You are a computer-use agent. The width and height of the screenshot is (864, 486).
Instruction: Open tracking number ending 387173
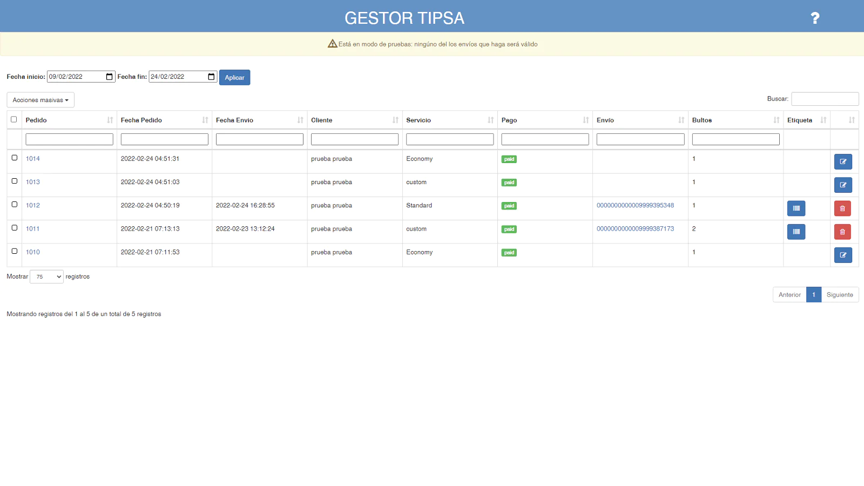point(635,229)
